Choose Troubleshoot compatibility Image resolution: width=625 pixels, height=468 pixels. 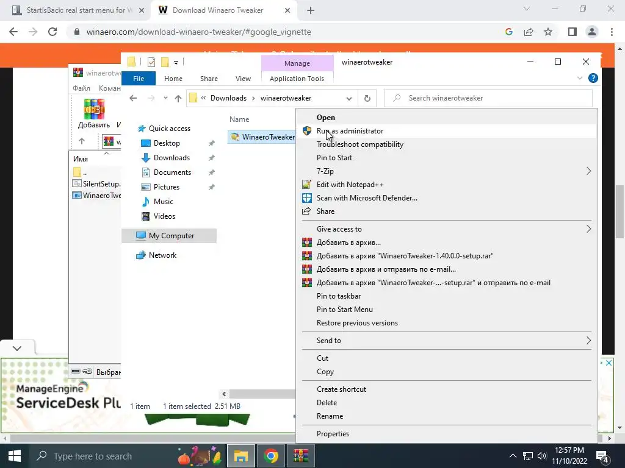pyautogui.click(x=446, y=144)
